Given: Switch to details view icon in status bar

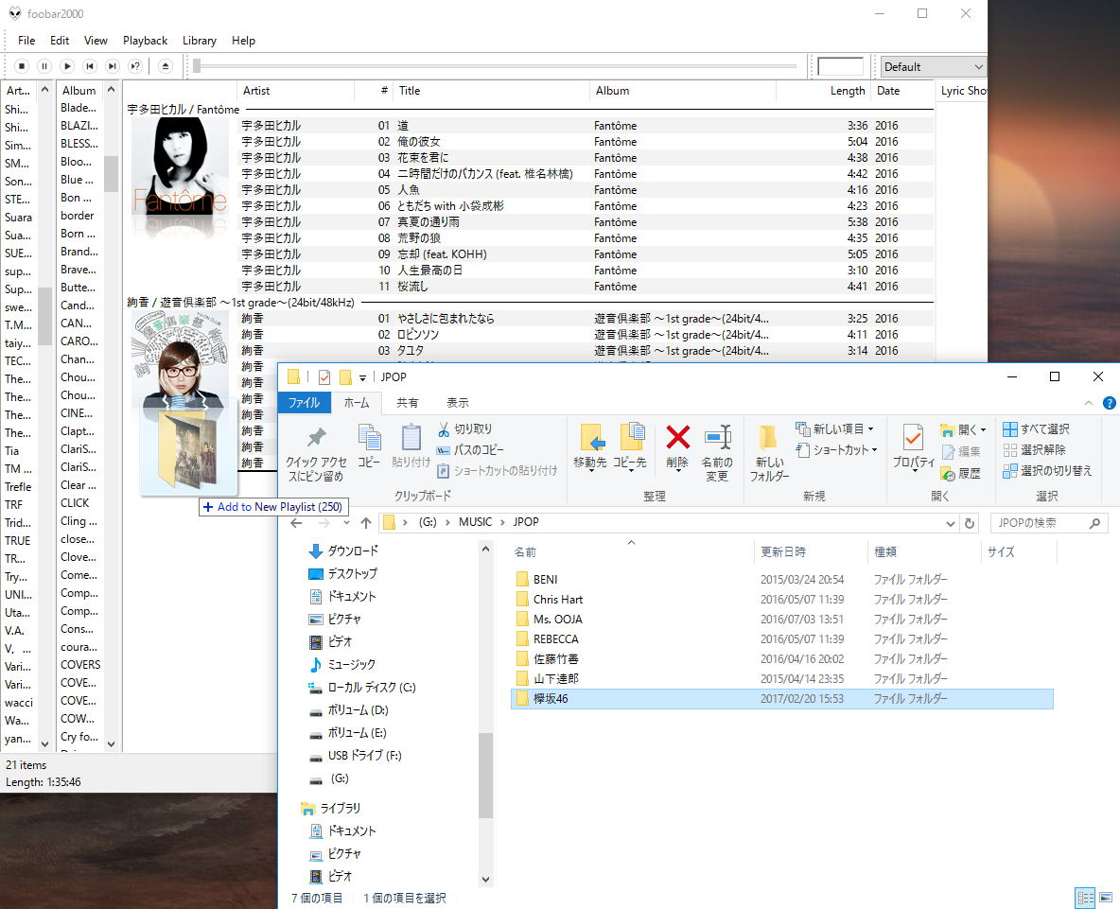Looking at the screenshot, I should [x=1085, y=898].
